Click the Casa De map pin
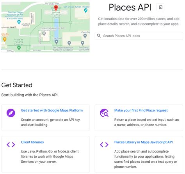The image size is (185, 174). point(85,36)
